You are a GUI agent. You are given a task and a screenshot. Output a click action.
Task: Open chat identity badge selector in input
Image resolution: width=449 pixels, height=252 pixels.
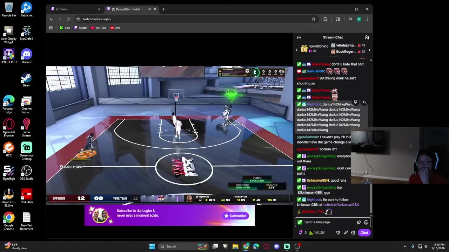(x=300, y=222)
